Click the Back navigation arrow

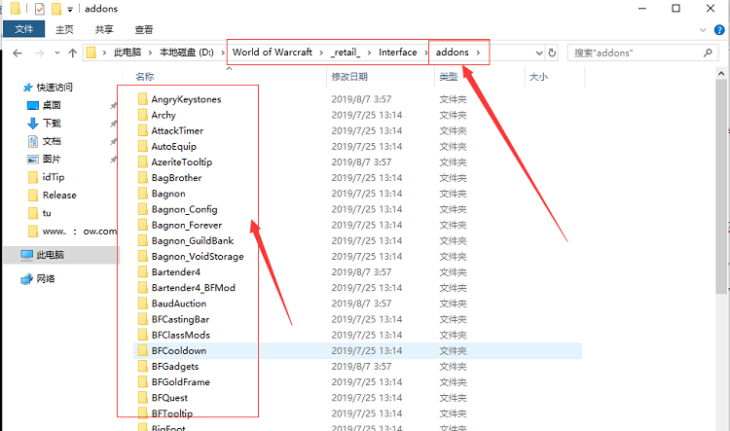[17, 53]
